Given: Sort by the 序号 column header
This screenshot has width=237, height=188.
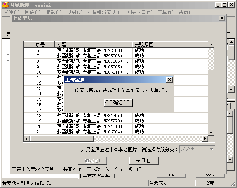Looking at the screenshot, I should [x=39, y=45].
